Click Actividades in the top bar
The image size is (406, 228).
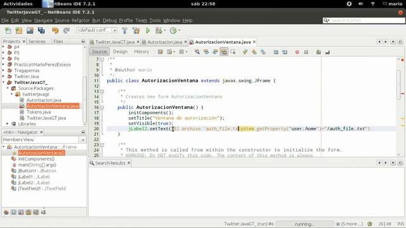tap(18, 4)
